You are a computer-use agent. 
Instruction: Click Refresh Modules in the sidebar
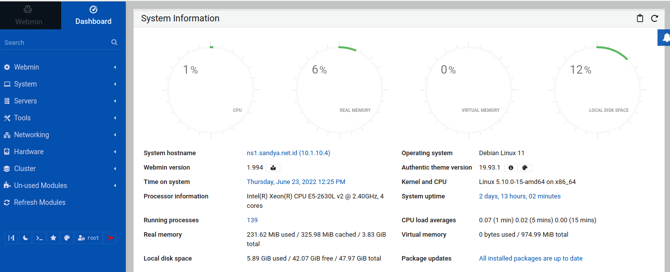point(39,202)
